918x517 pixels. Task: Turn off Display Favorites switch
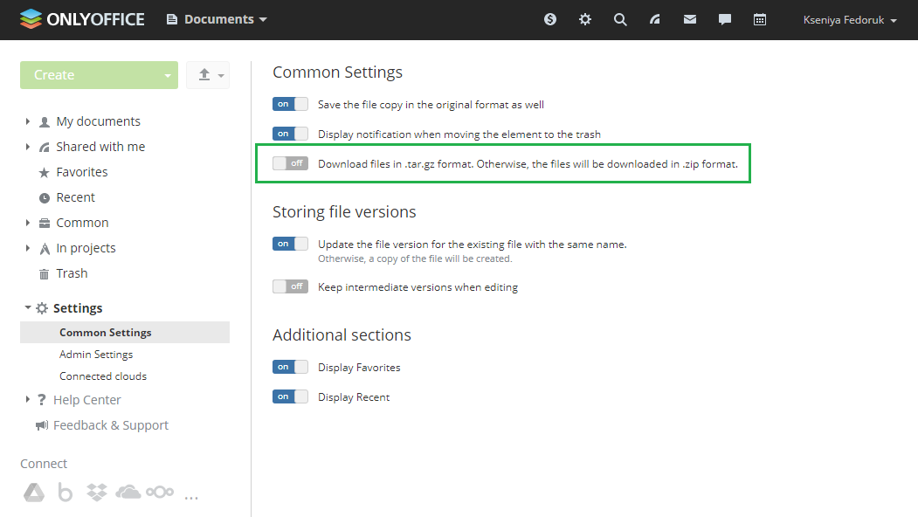(290, 367)
